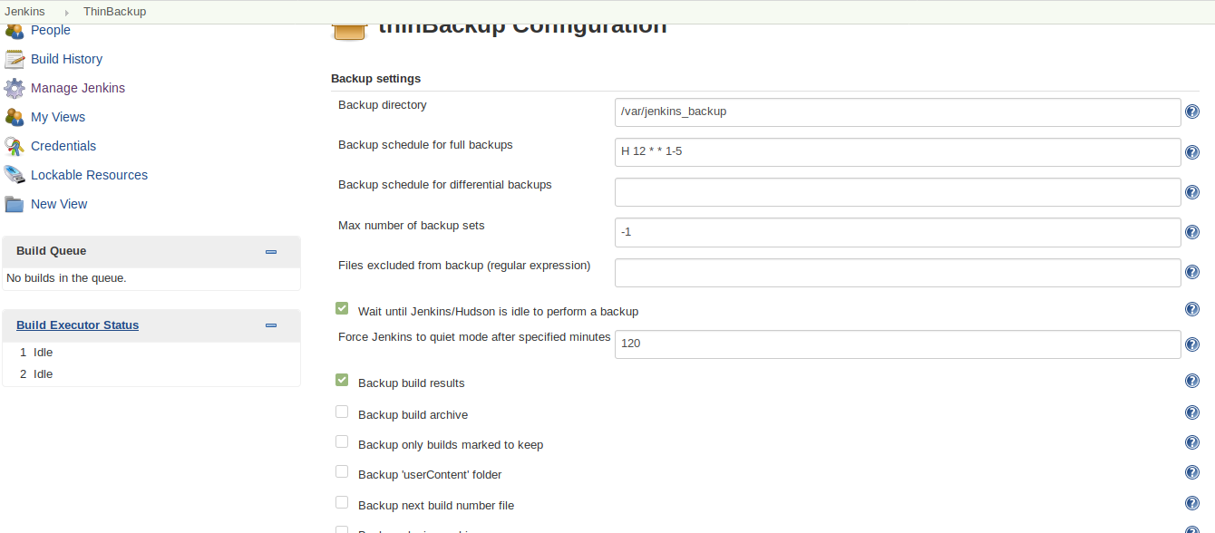Enable Backup build archive checkbox
1215x533 pixels.
click(x=342, y=412)
